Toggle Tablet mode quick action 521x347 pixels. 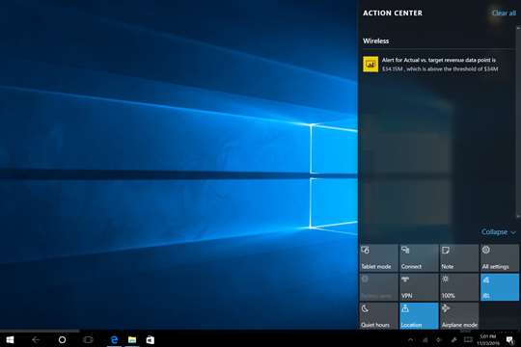point(379,258)
